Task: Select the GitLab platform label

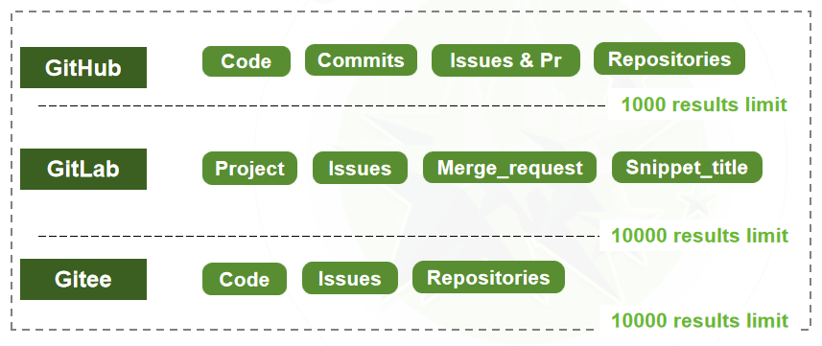Action: 83,169
